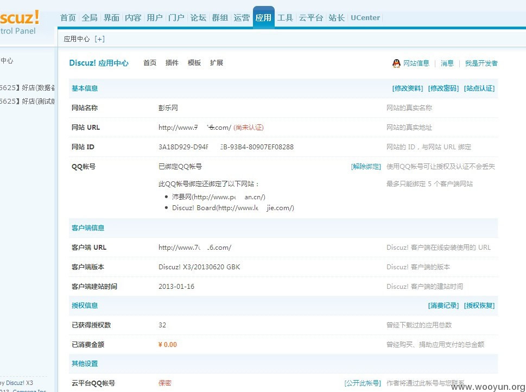Go to the 运营 tab
The height and width of the screenshot is (392, 526).
(242, 17)
